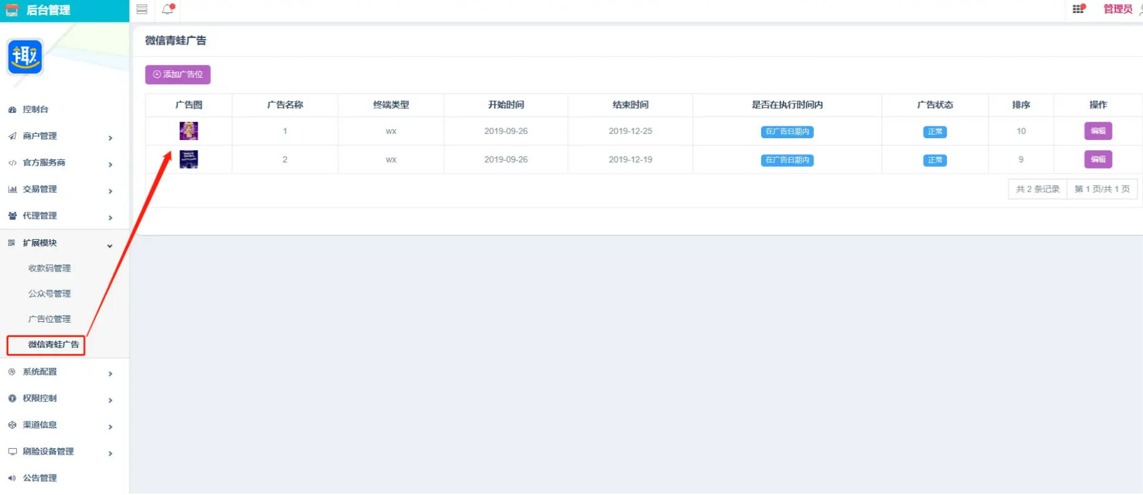1143x495 pixels.
Task: Click the 后台管理 header logo icon
Action: pyautogui.click(x=12, y=10)
